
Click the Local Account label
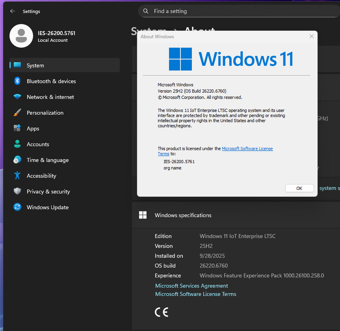click(x=53, y=40)
